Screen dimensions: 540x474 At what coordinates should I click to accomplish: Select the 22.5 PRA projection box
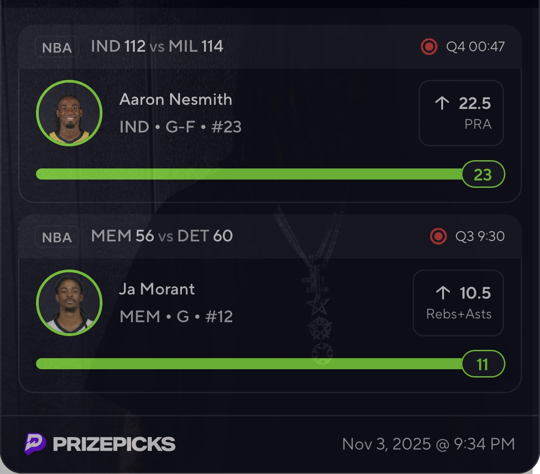coord(461,113)
